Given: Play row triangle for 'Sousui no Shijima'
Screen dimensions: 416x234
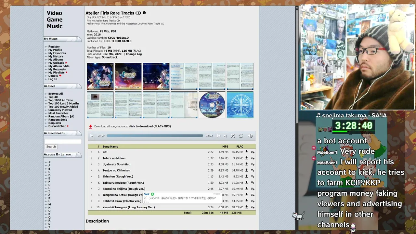Looking at the screenshot, I should click(x=91, y=189).
